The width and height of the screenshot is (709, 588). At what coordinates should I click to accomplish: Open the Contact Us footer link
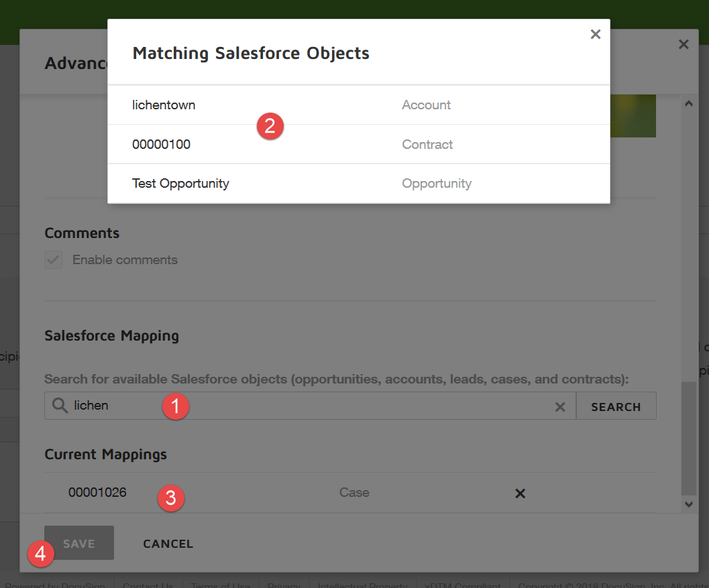click(148, 585)
